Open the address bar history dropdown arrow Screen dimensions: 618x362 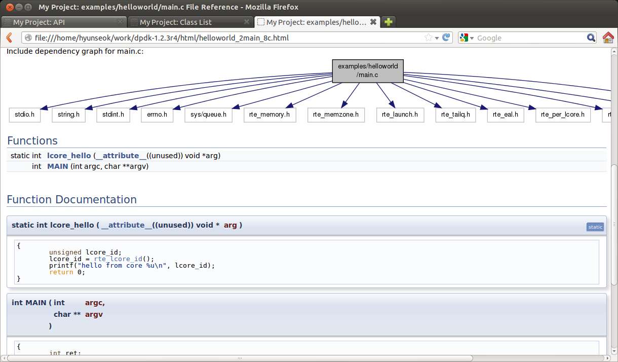437,38
